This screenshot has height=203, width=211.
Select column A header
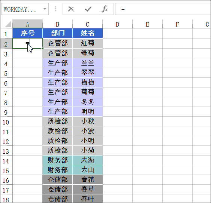click(28, 24)
